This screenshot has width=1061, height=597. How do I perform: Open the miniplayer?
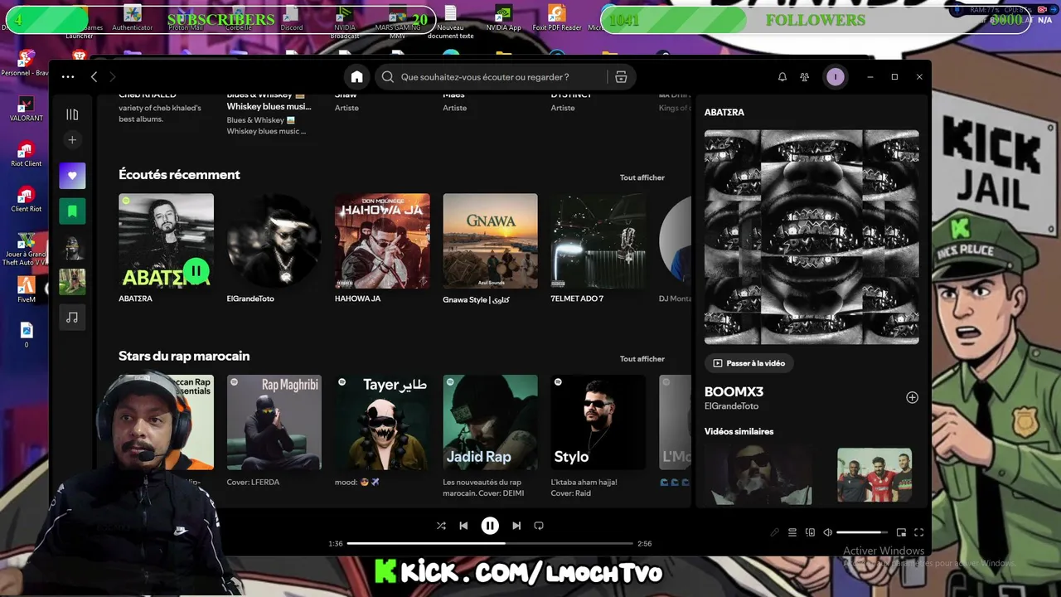tap(901, 532)
